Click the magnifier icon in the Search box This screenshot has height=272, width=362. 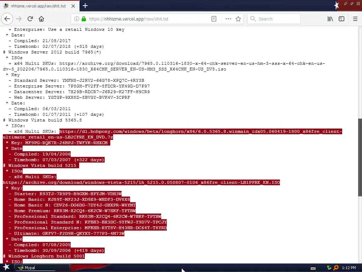(x=253, y=19)
